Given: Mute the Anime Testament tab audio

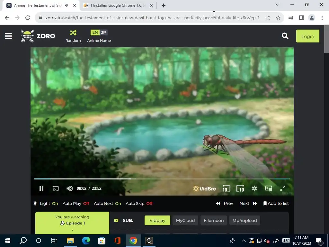Looking at the screenshot, I should [67, 5].
